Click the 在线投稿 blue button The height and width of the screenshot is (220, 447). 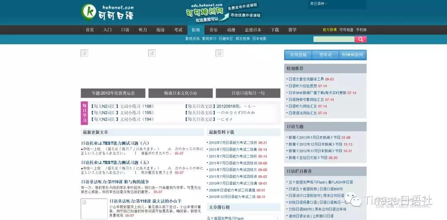(298, 55)
